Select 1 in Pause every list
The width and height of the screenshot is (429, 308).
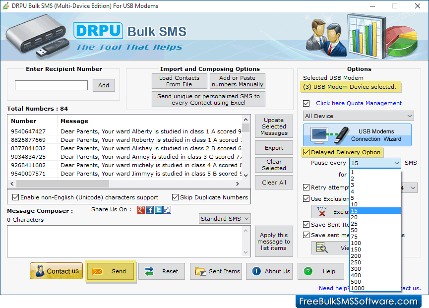375,172
